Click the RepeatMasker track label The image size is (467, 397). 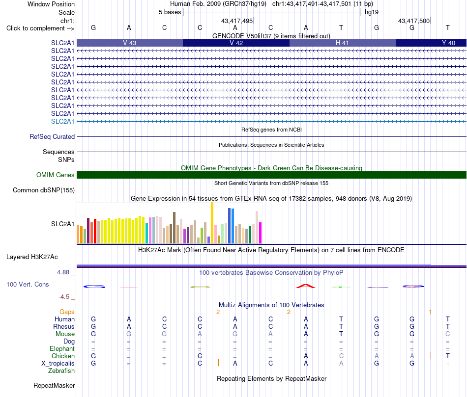tap(54, 385)
